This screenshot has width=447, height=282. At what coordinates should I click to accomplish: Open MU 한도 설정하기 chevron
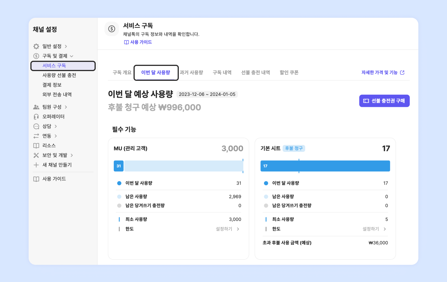[238, 229]
